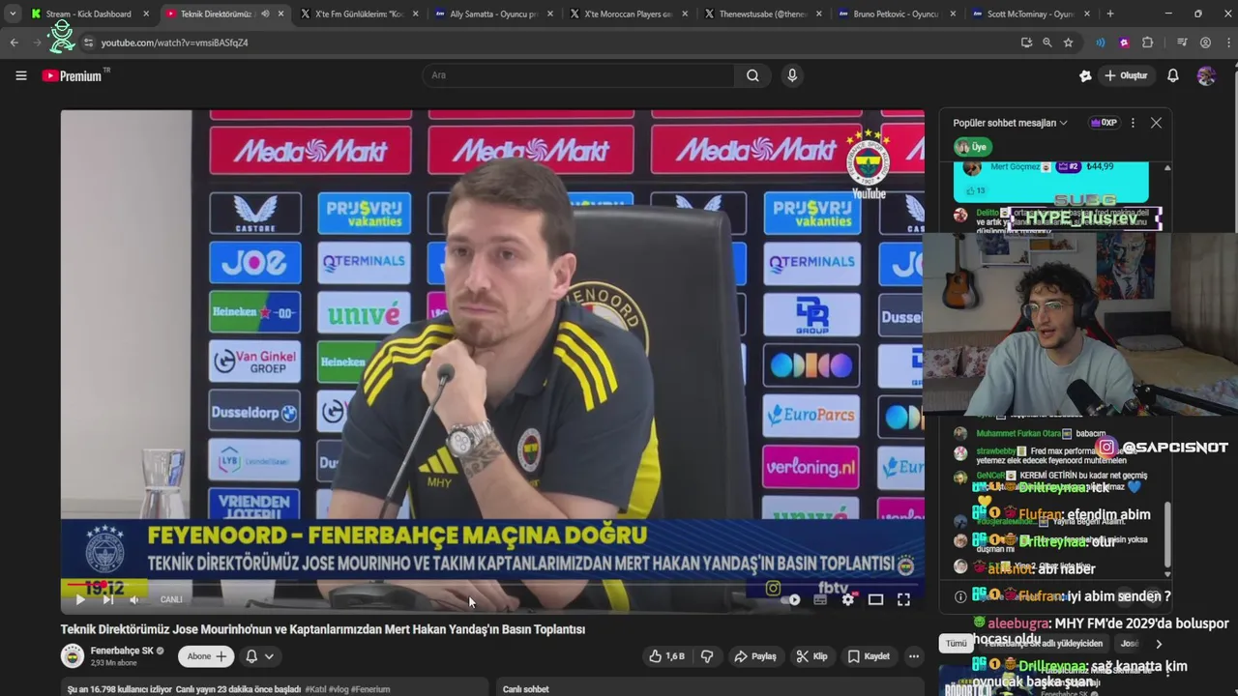Jump to live with CANLI indicator
Viewport: 1238px width, 696px height.
171,599
